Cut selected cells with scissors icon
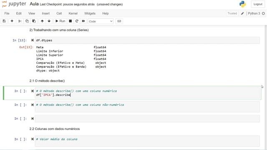Viewport: 267px width, 150px height. click(x=20, y=21)
